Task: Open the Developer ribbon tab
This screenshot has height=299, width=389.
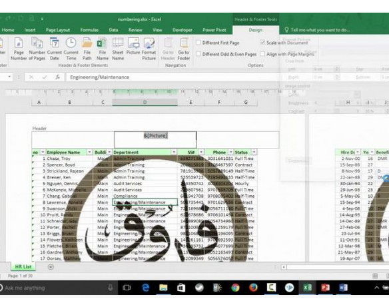Action: [x=183, y=30]
